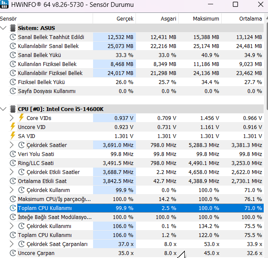Select the Kullanılabilir Fiziksel Bellek row

(136, 73)
